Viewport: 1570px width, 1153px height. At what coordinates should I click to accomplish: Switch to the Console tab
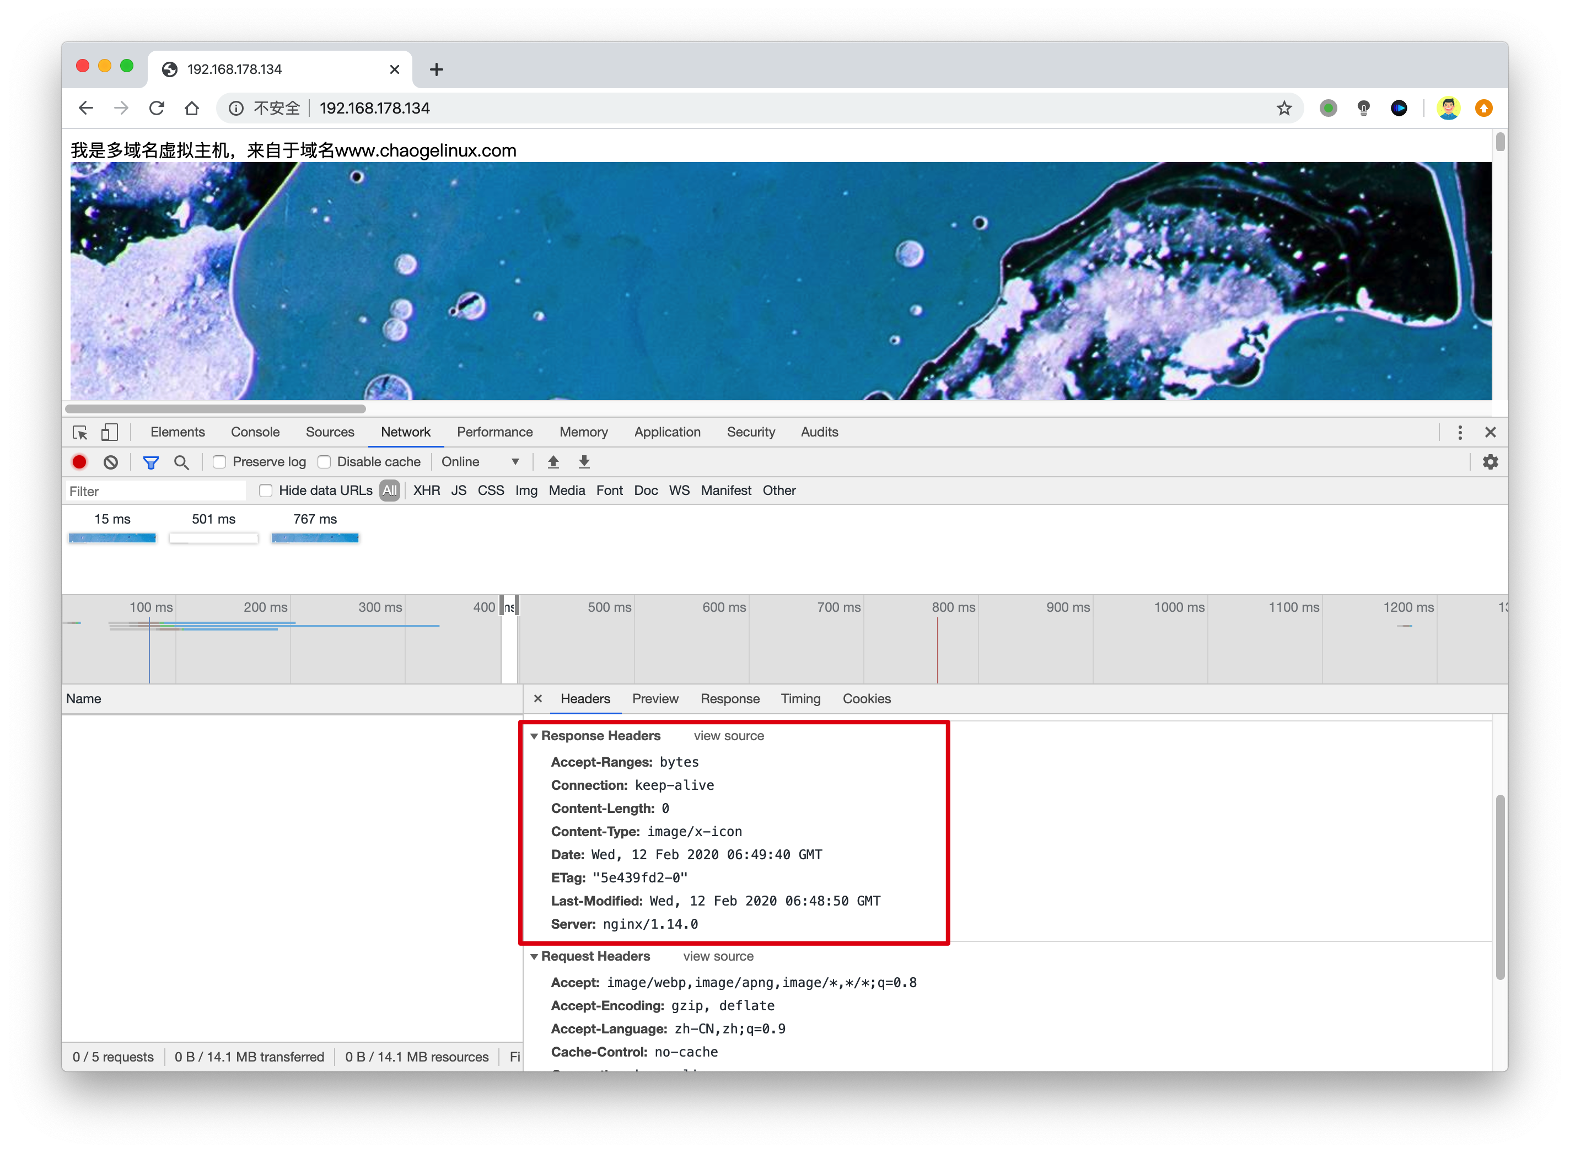255,432
